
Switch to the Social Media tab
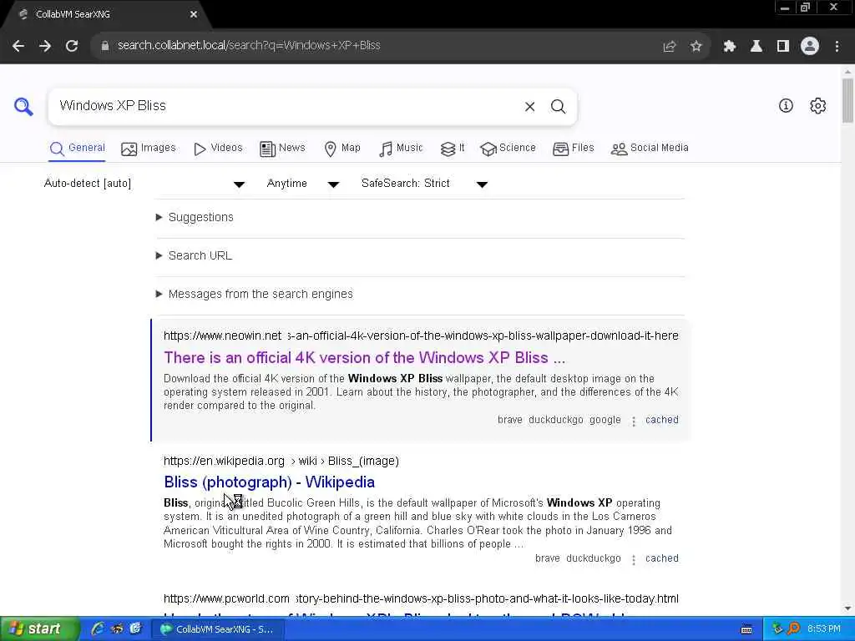(650, 149)
